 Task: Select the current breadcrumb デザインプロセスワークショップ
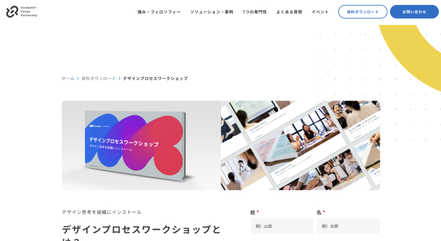pos(155,78)
